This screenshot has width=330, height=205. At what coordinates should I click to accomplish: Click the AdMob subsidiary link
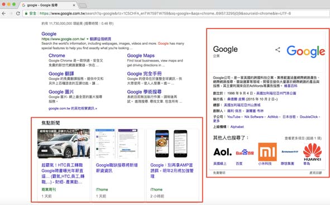(x=272, y=117)
